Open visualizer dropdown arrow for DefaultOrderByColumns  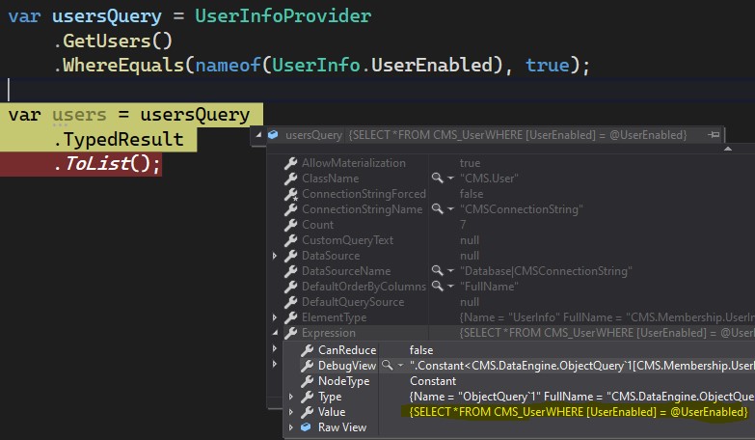tap(450, 287)
